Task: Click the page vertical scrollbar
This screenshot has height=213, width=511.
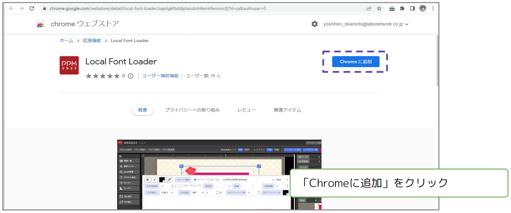Action: (438, 61)
